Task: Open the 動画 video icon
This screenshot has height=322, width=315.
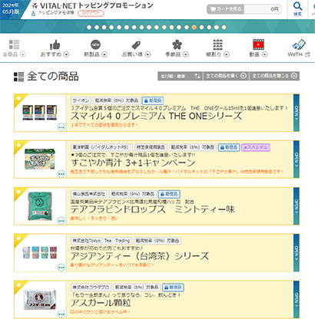Action: point(258,45)
